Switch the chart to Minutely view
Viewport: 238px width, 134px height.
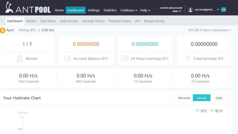click(184, 98)
